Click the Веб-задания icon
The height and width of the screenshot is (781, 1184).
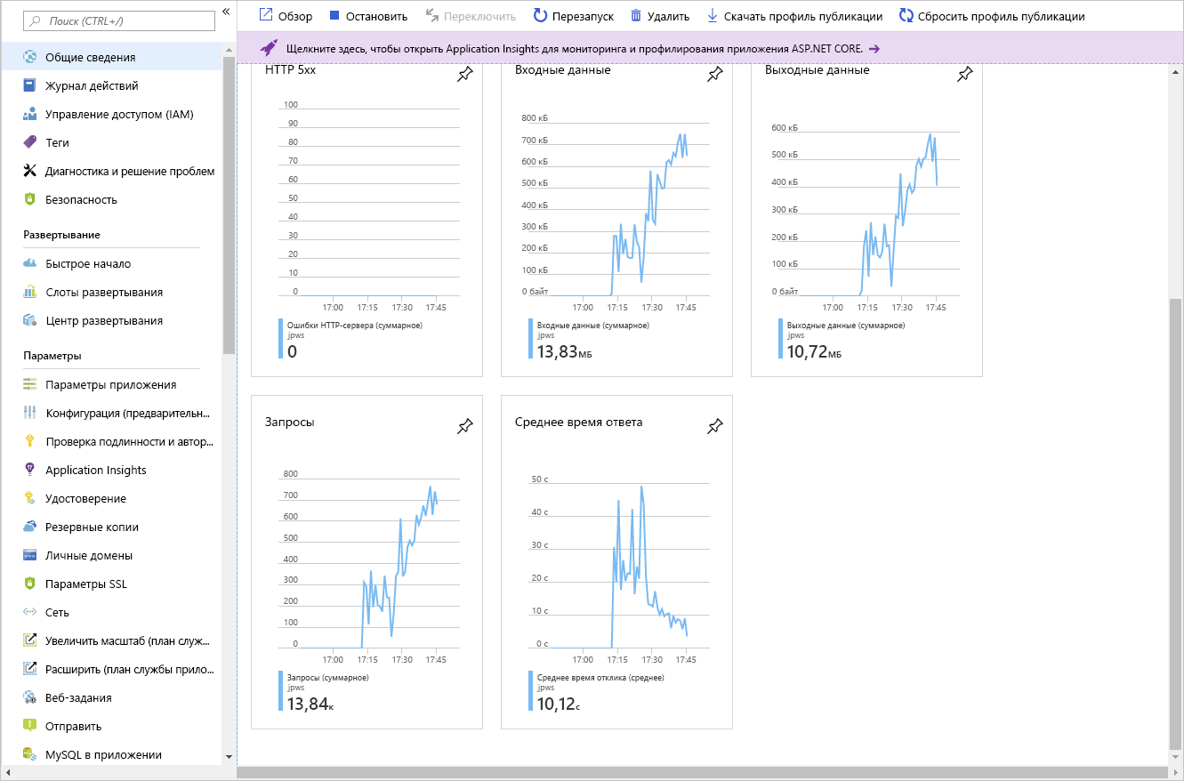tap(29, 697)
